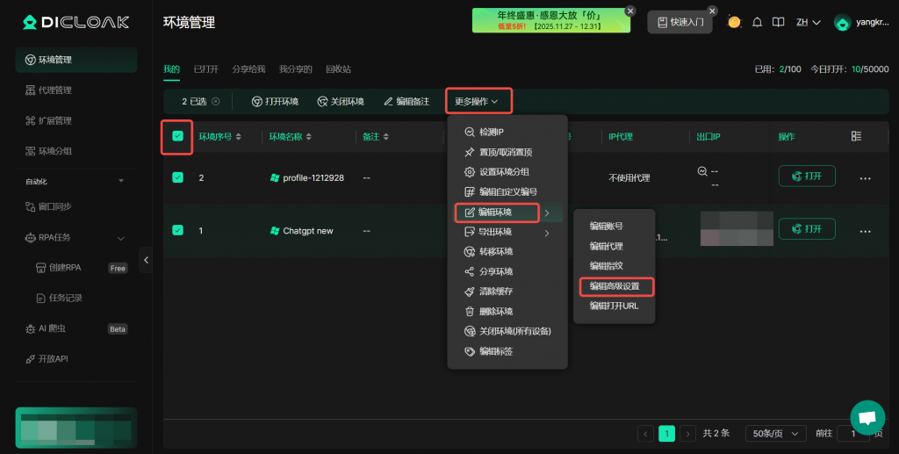The width and height of the screenshot is (899, 454).
Task: Open the 50条/页 page size dropdown
Action: pyautogui.click(x=775, y=433)
